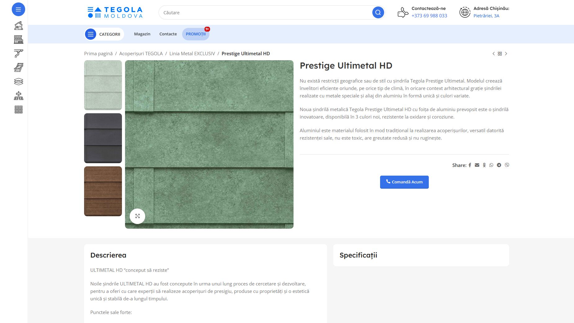Select the insulation layers category icon
574x323 pixels.
19,82
